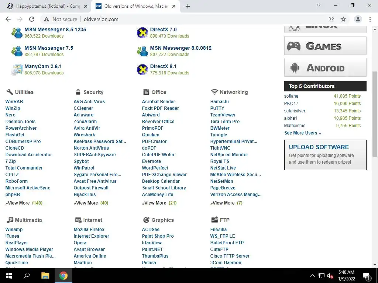The height and width of the screenshot is (283, 378).
Task: Close the Happypotamus tab
Action: (x=86, y=6)
